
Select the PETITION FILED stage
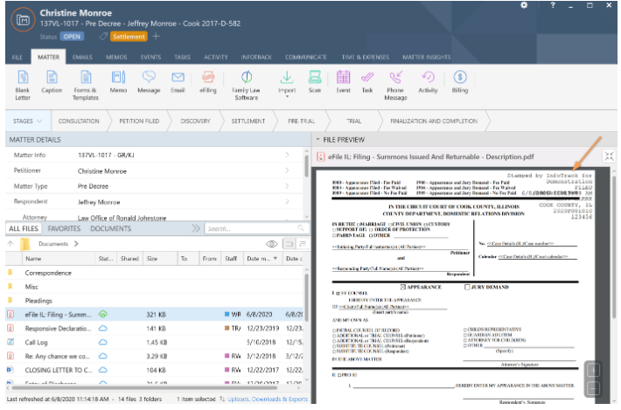click(139, 122)
